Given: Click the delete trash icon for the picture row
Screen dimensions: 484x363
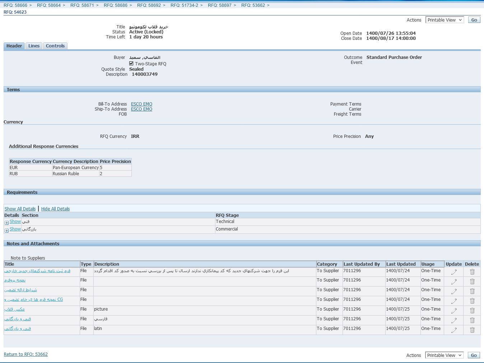Looking at the screenshot, I should (x=472, y=311).
